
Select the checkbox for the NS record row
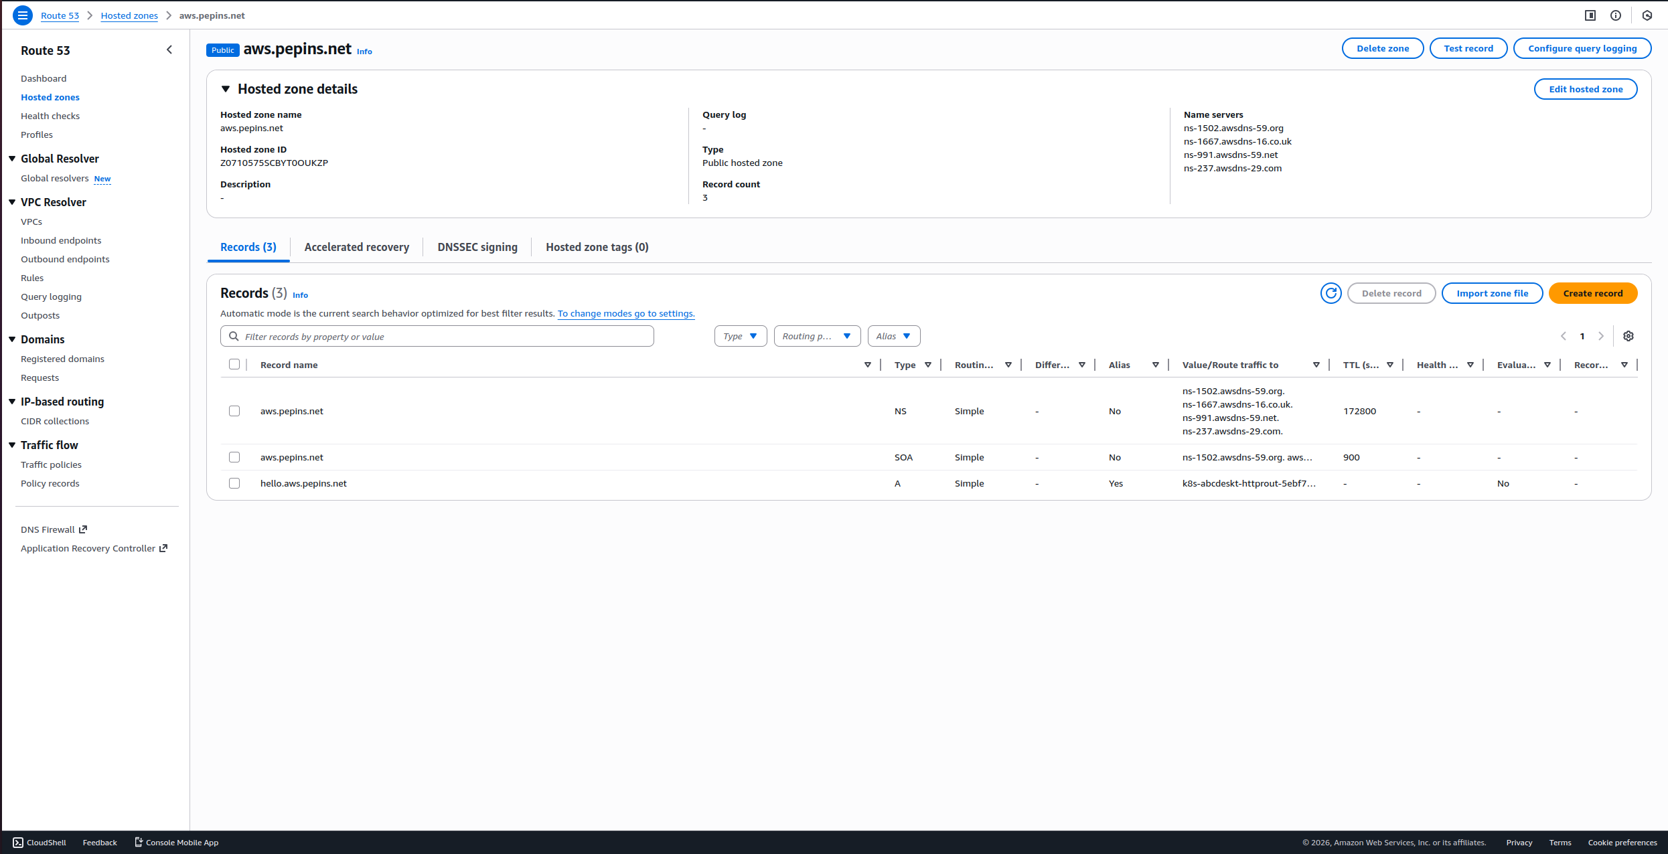coord(234,410)
